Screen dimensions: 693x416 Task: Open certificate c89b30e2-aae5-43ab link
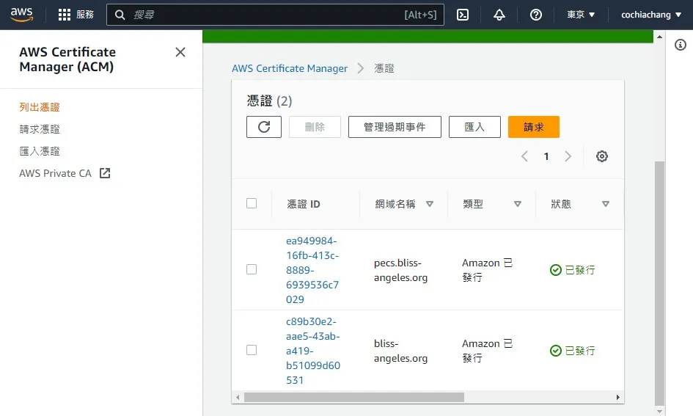313,351
